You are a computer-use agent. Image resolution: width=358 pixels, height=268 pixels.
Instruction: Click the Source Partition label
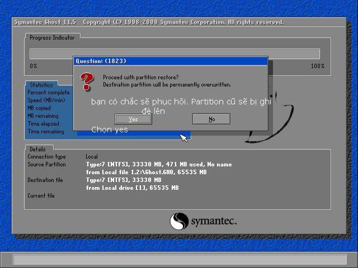point(46,165)
